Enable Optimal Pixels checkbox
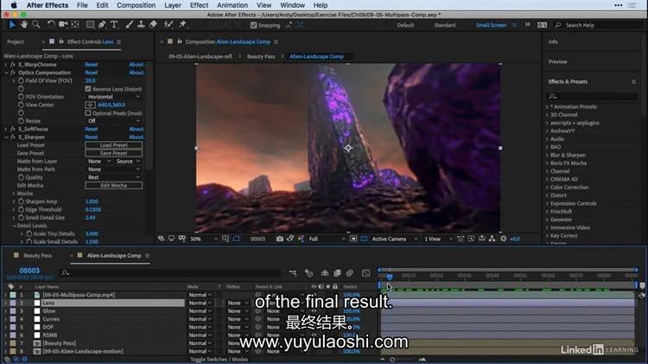 pyautogui.click(x=88, y=112)
